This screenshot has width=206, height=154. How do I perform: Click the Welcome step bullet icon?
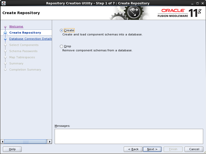pyautogui.click(x=5, y=27)
